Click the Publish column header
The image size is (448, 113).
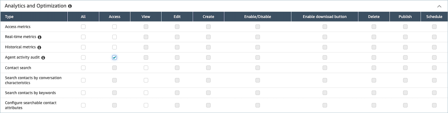pyautogui.click(x=405, y=17)
